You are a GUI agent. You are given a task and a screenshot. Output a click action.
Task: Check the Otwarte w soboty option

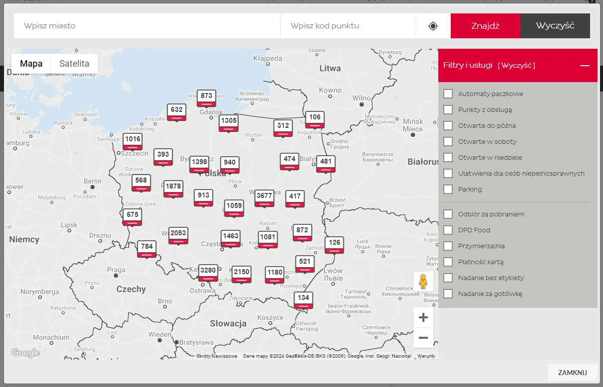(x=448, y=141)
